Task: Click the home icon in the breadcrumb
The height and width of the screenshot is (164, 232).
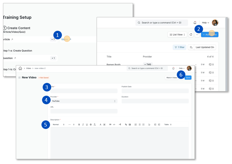Action: click(x=20, y=69)
